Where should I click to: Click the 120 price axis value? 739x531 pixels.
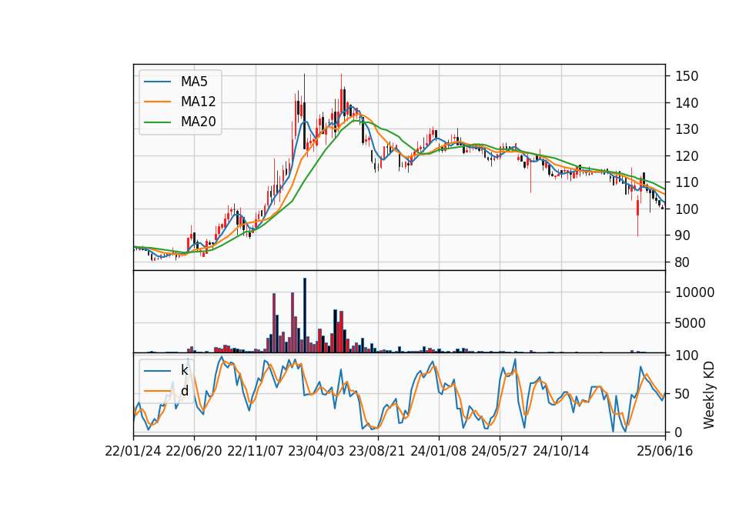(x=687, y=156)
